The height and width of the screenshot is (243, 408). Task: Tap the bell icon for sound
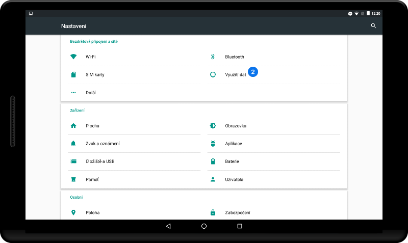[73, 144]
